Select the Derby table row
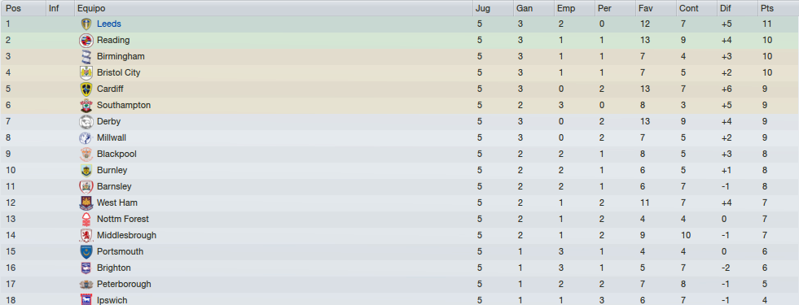 tap(399, 122)
